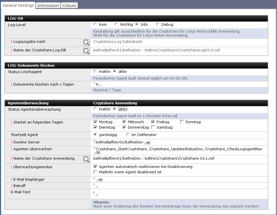Click the 1-Stunden Intervall note

tap(135, 116)
